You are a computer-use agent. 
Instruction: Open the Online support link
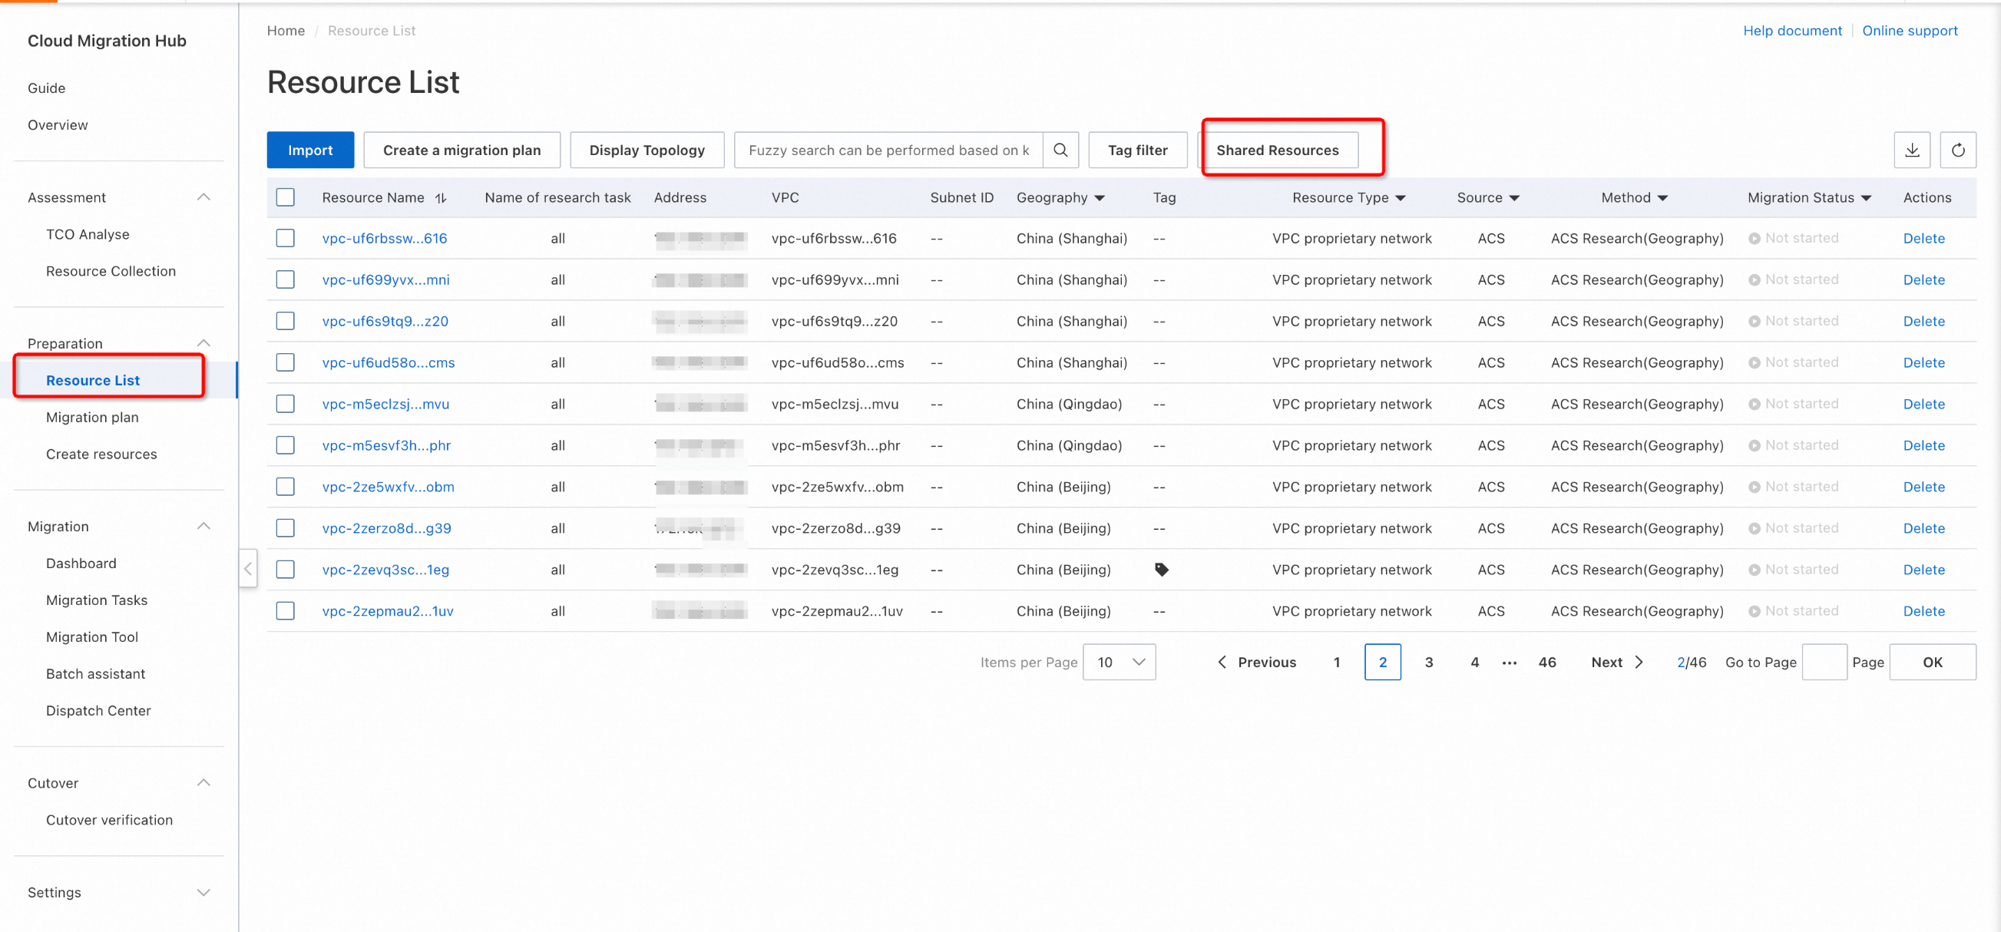[1910, 30]
